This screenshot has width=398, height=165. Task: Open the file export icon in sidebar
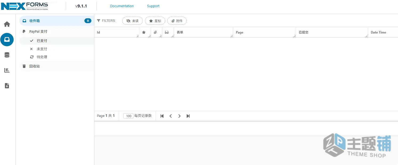click(x=7, y=86)
